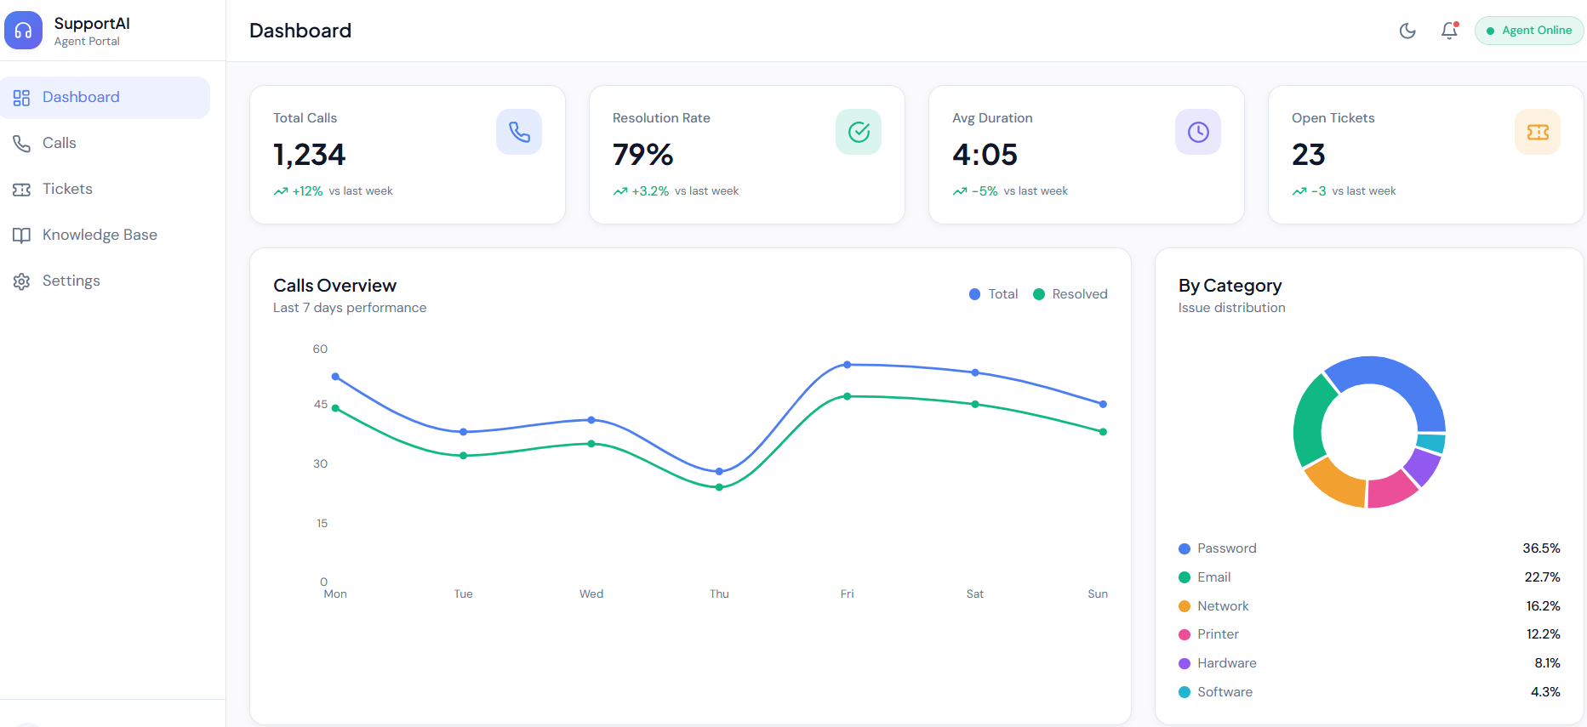The height and width of the screenshot is (727, 1587).
Task: Open the Knowledge Base page
Action: click(x=99, y=235)
